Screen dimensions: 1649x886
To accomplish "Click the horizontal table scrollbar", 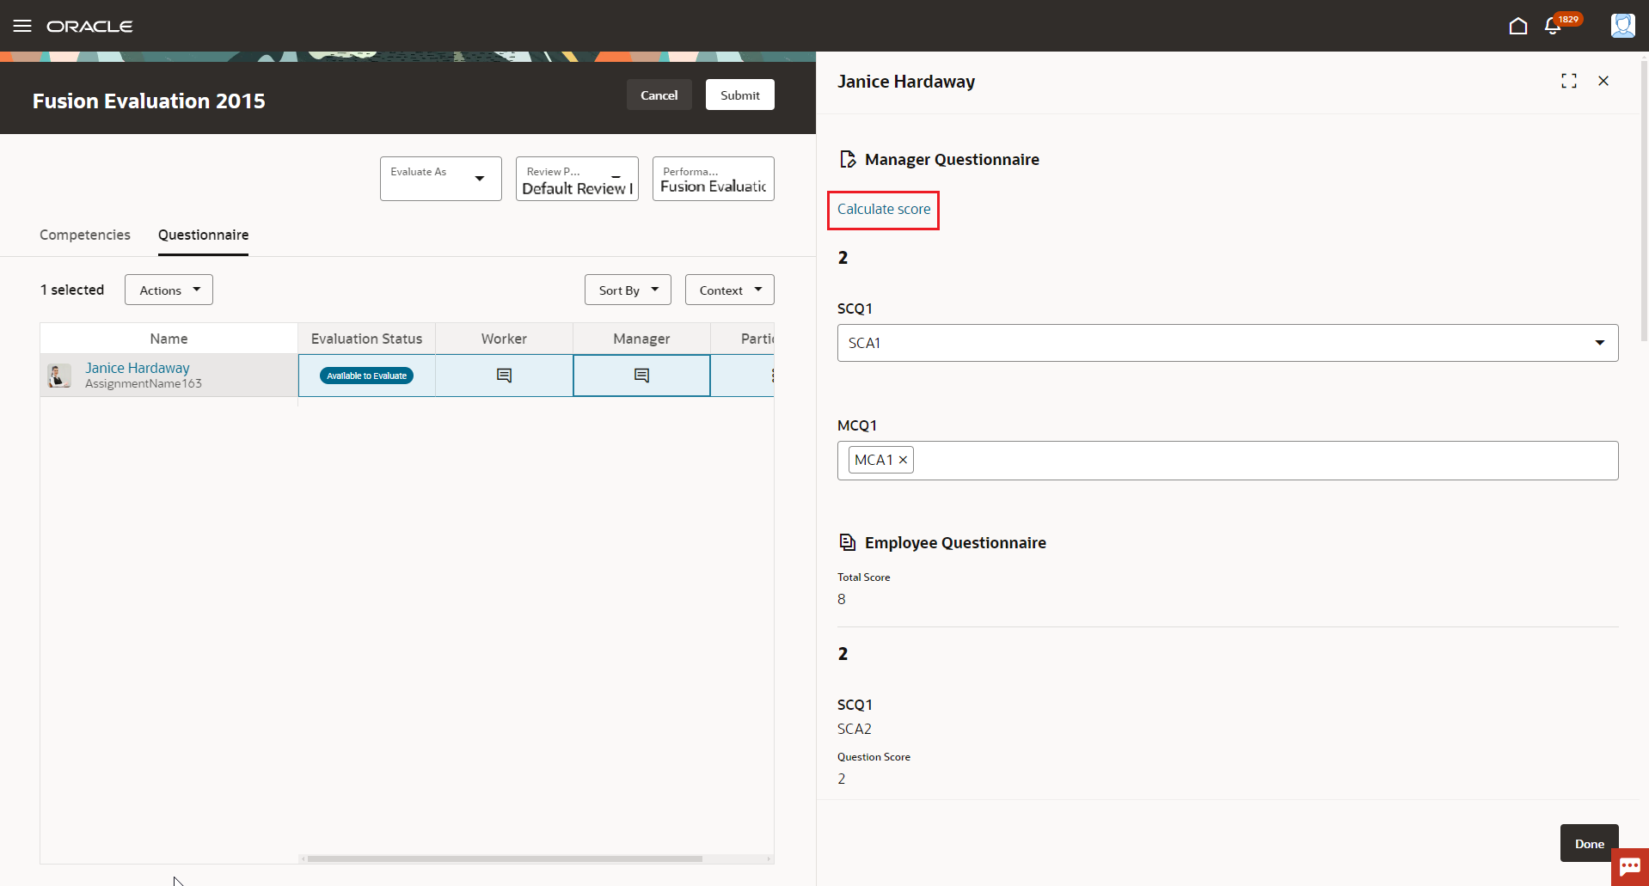I will pos(506,859).
